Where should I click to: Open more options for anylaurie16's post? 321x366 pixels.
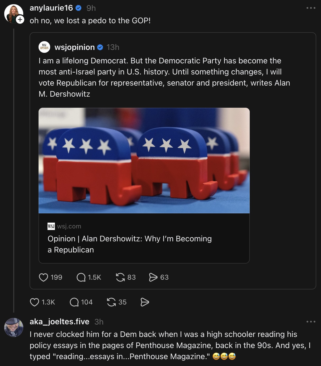pyautogui.click(x=311, y=8)
